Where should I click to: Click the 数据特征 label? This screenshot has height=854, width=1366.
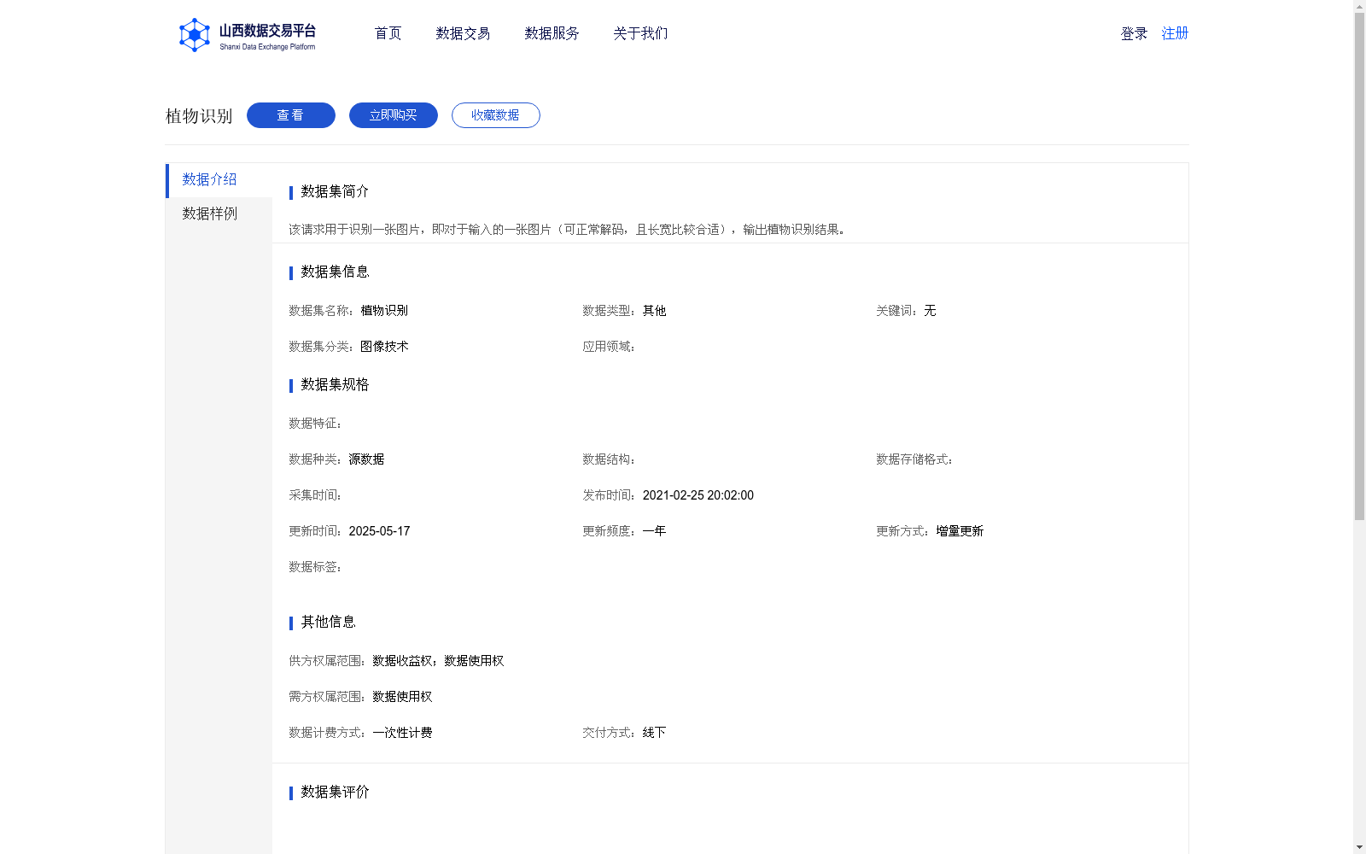(315, 424)
